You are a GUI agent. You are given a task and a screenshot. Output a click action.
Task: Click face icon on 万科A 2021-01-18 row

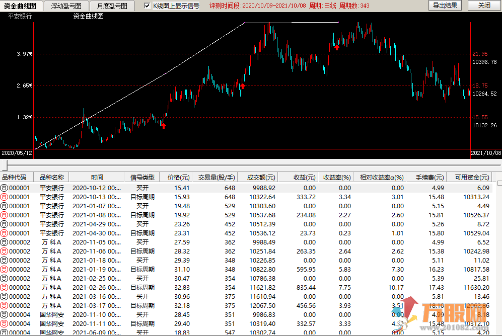point(4,260)
